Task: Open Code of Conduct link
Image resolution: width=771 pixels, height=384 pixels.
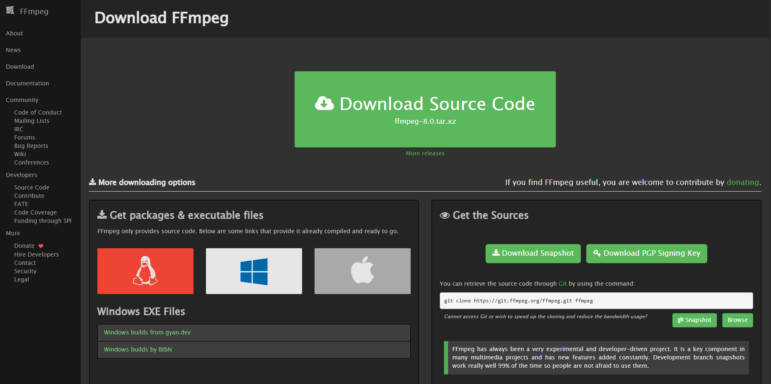Action: 38,112
